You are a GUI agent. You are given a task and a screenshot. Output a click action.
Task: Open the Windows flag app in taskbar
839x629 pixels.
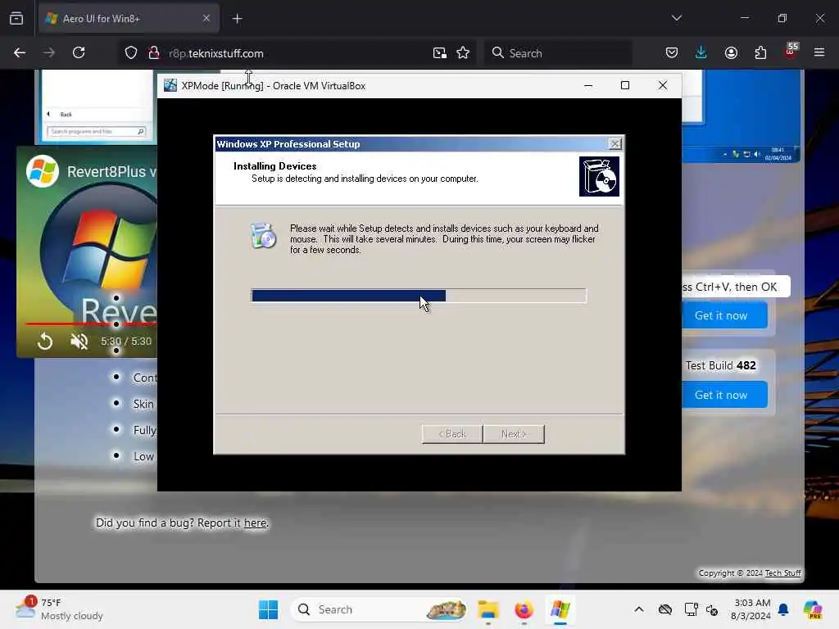point(560,609)
